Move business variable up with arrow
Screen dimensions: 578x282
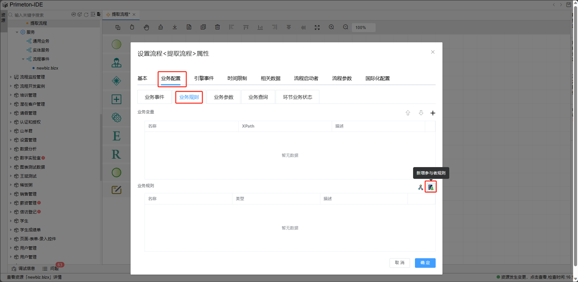pos(408,113)
